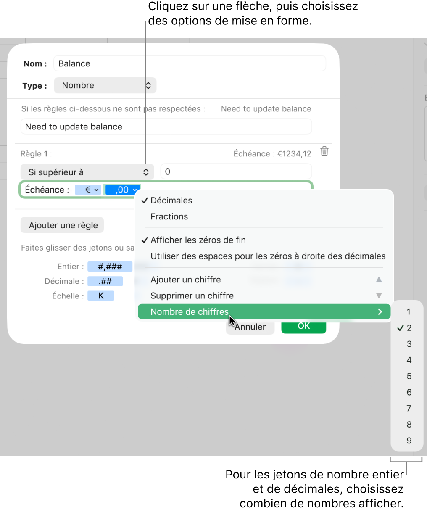The width and height of the screenshot is (427, 512).
Task: Select the Échelle K format token
Action: (101, 296)
